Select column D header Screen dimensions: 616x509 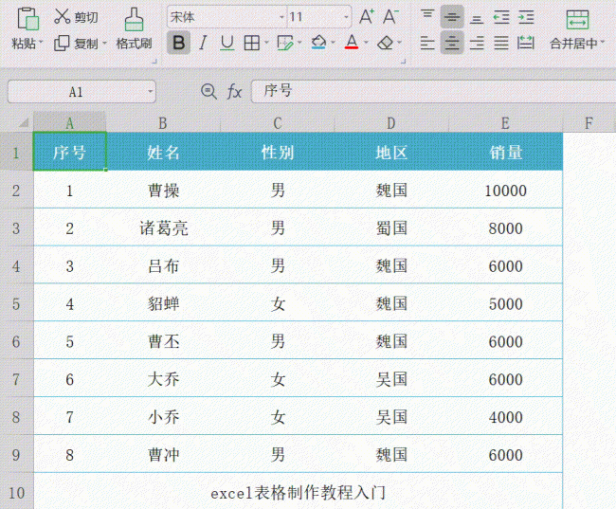[x=391, y=123]
